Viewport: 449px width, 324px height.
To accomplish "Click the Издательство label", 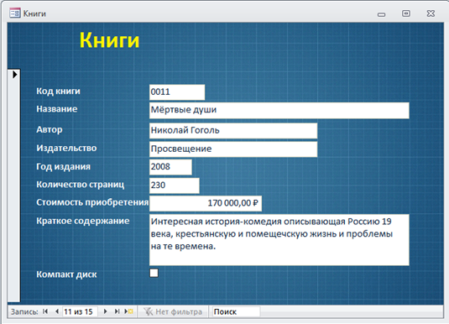I will pyautogui.click(x=66, y=148).
